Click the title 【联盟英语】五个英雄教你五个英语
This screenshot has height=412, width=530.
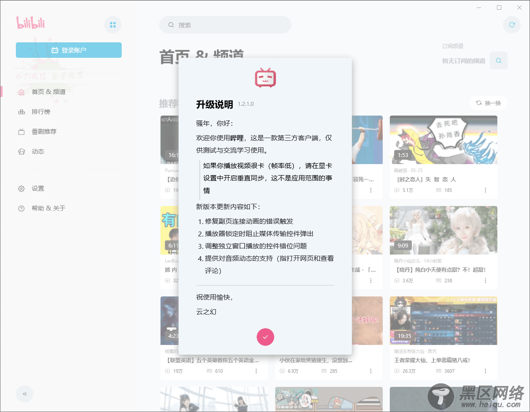pyautogui.click(x=212, y=360)
